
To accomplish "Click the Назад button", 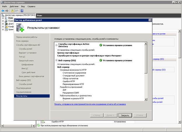I will [x=97, y=115].
